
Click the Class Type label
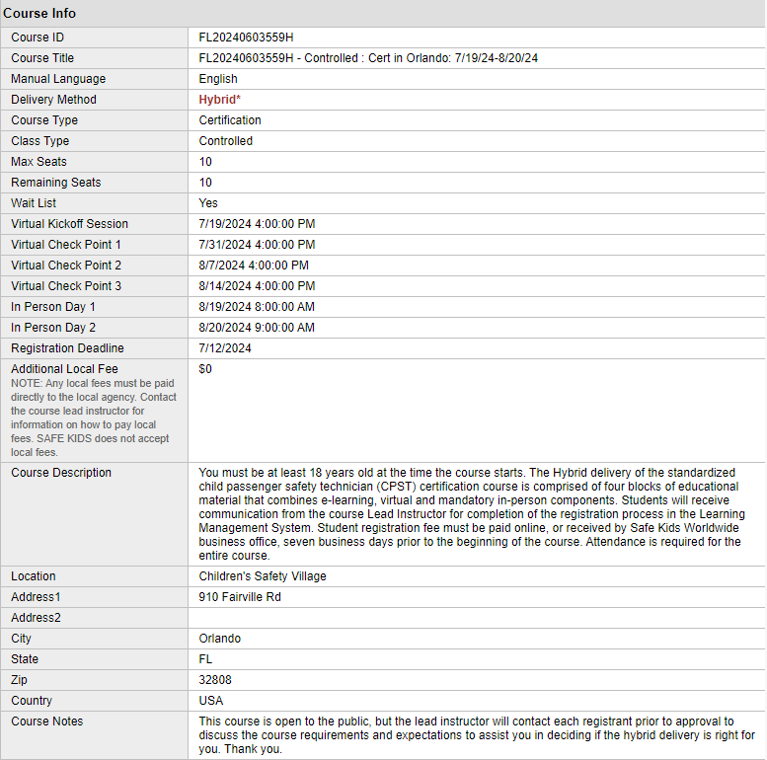tap(40, 141)
